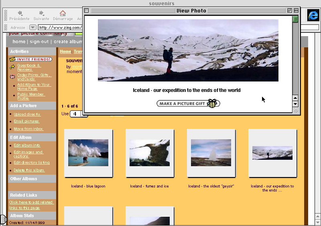Click the 'Iceland - fumes and ice' caption
321x226 pixels.
149,186
